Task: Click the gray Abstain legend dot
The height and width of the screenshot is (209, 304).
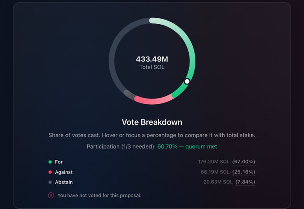Action: click(50, 182)
